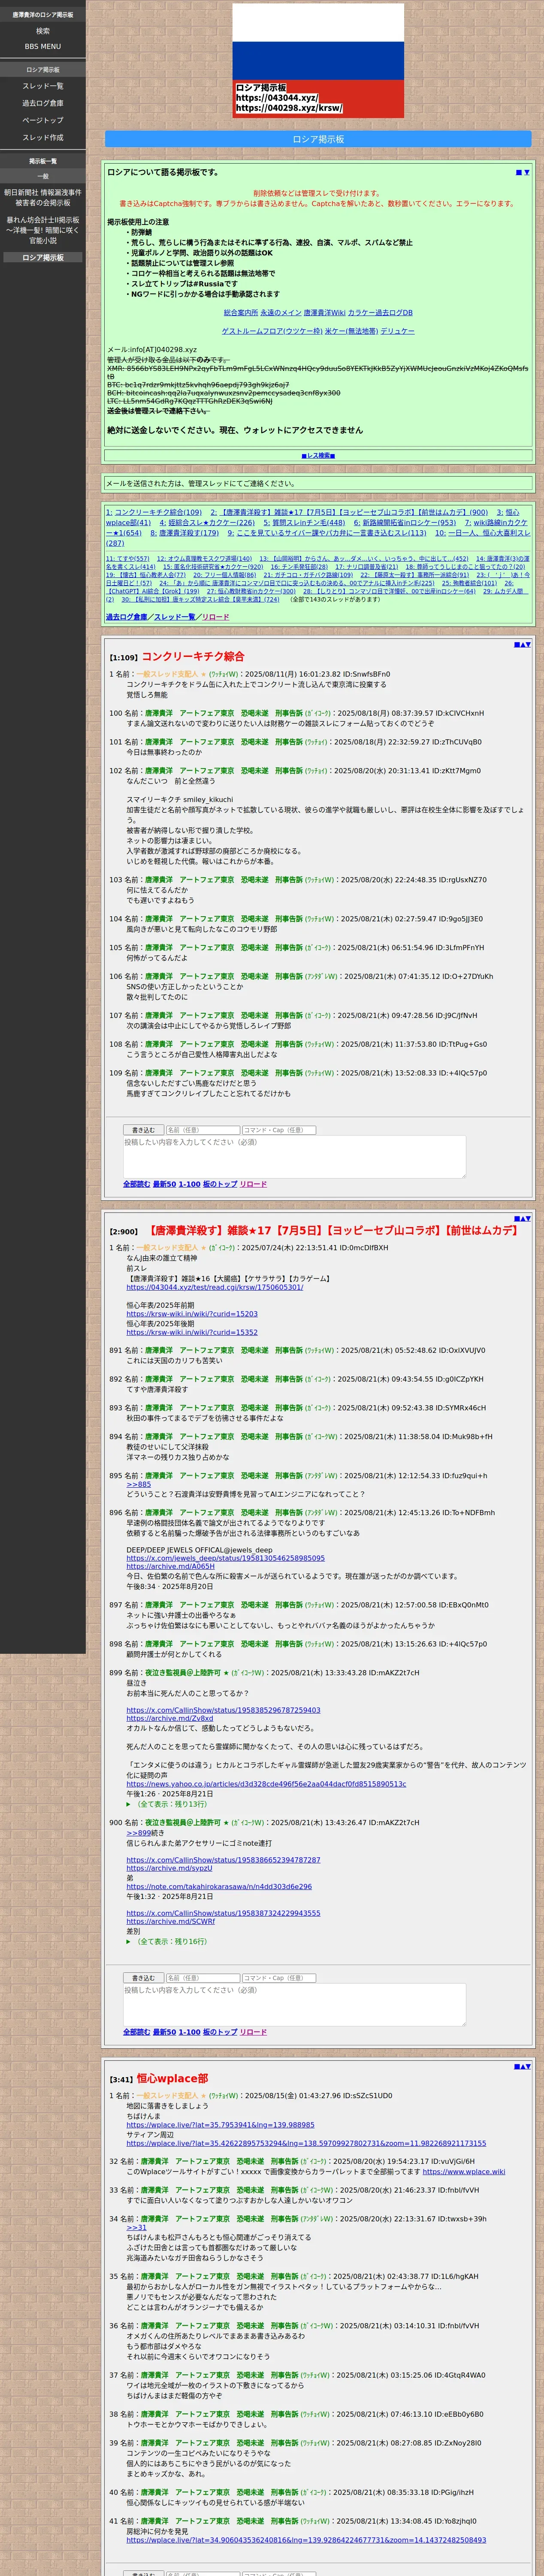Click 全部読む under コンクリーキチク総合 thread
The height and width of the screenshot is (2576, 544).
coord(137,1184)
